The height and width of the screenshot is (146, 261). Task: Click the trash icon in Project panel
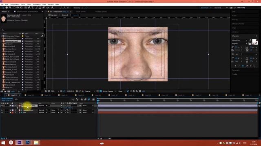click(19, 91)
